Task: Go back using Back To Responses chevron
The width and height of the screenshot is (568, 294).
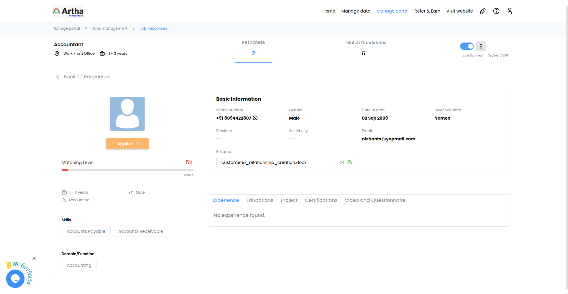Action: click(x=58, y=77)
